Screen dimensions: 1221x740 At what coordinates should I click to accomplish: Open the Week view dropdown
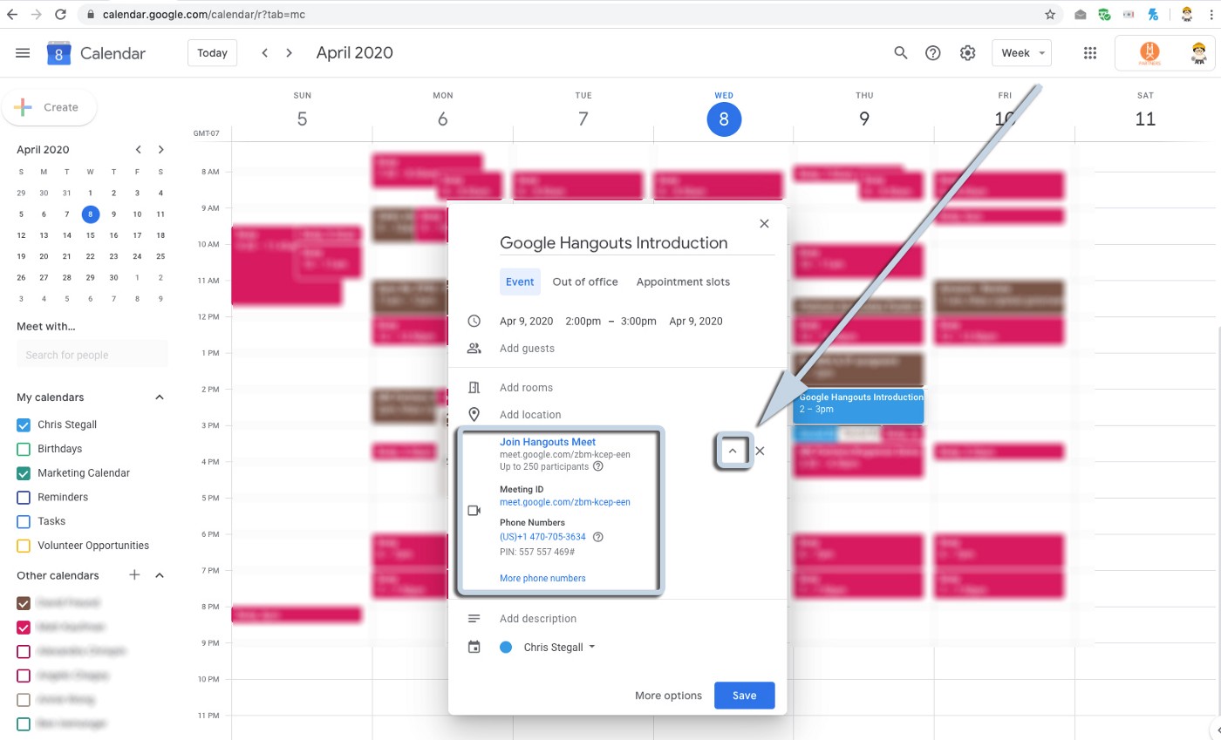click(1021, 53)
